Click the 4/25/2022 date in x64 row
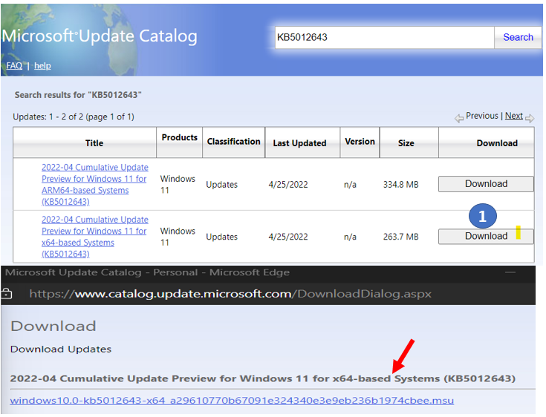546x417 pixels. point(288,237)
